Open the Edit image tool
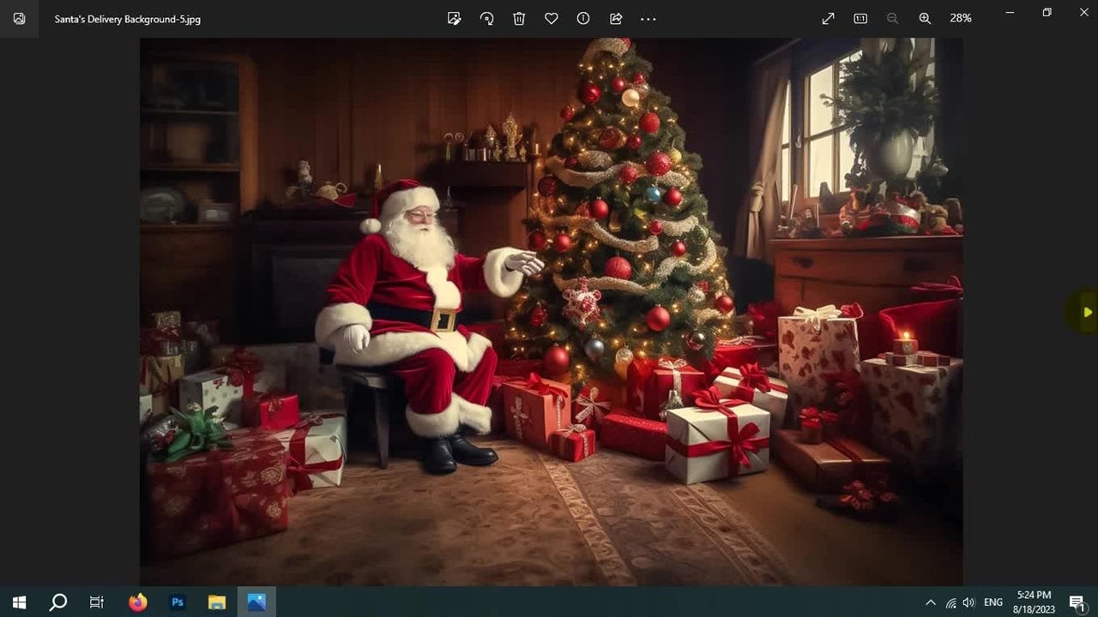1098x617 pixels. tap(454, 18)
